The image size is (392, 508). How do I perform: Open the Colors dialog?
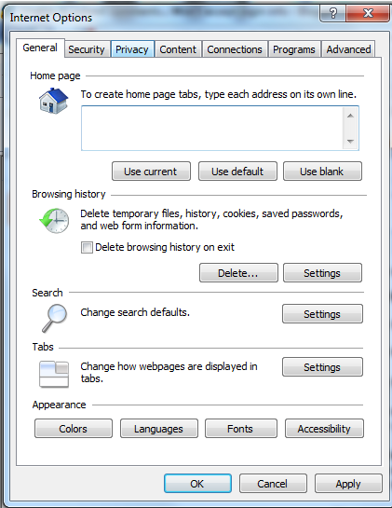(x=74, y=429)
